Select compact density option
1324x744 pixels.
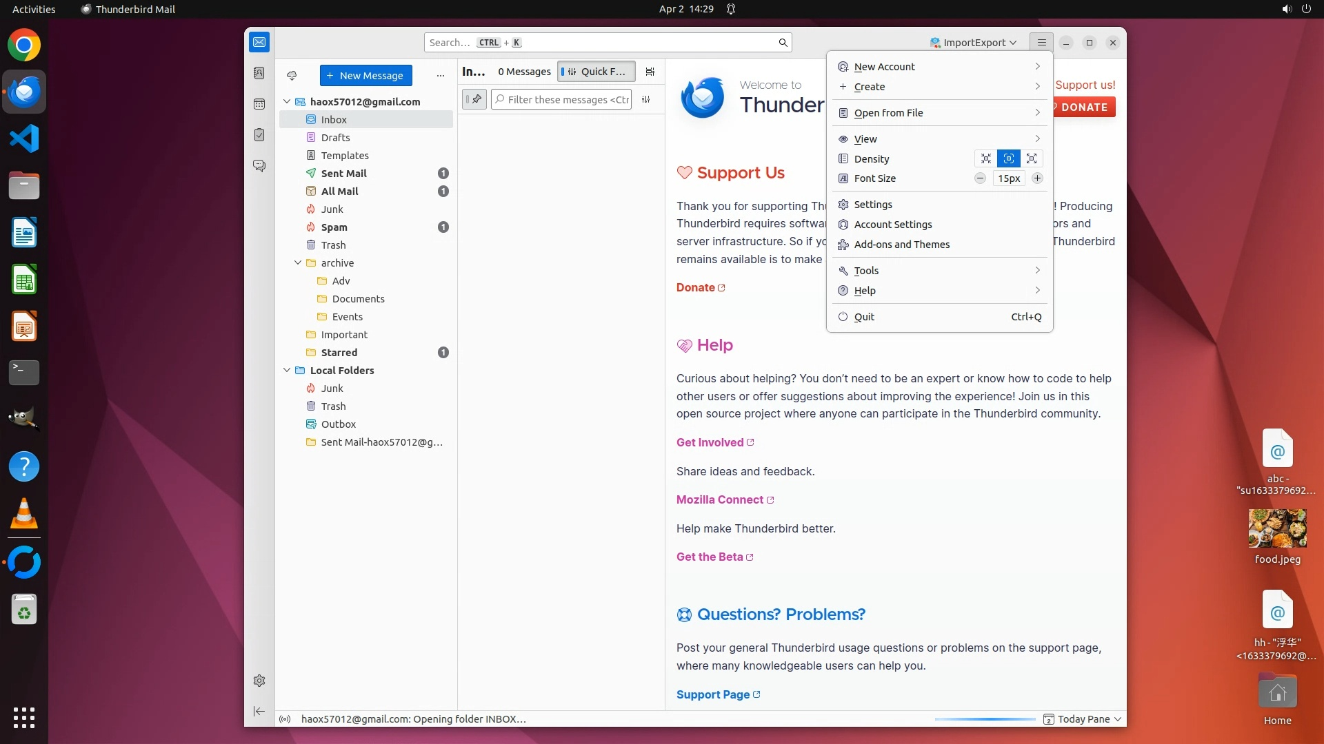pyautogui.click(x=986, y=158)
